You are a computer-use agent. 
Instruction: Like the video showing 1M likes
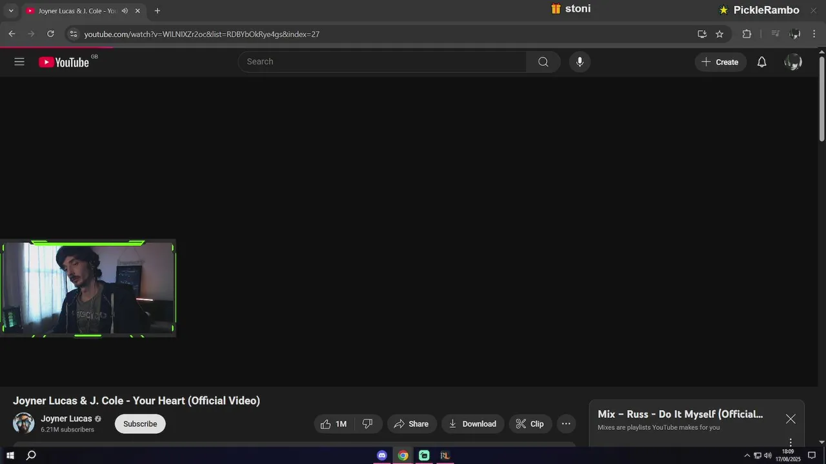(334, 424)
